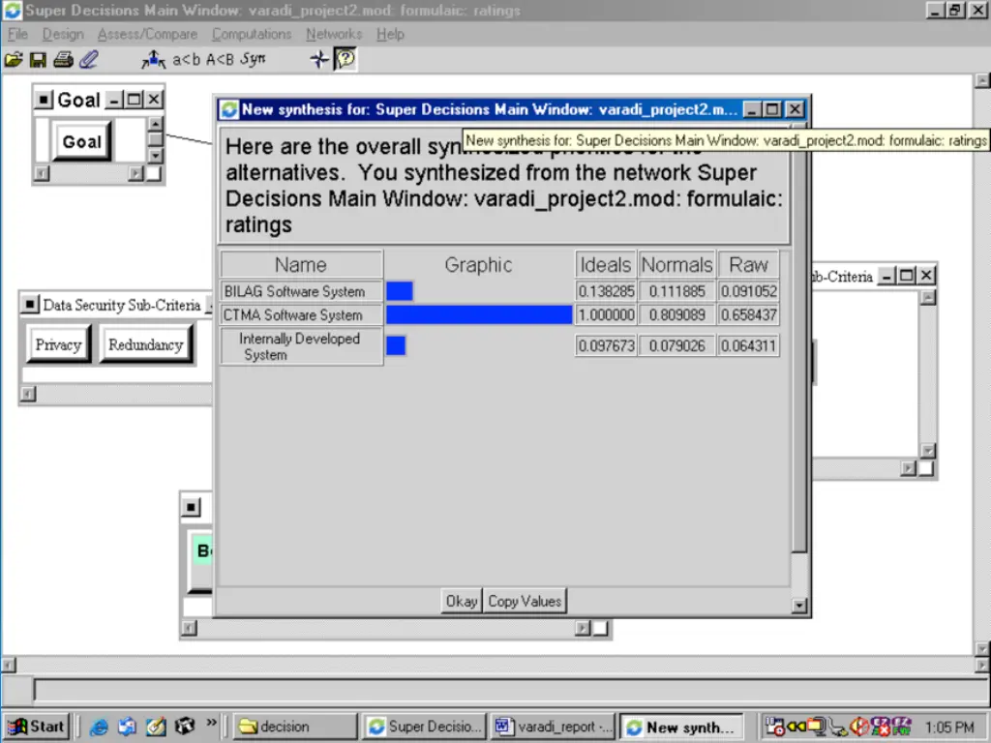Image resolution: width=991 pixels, height=743 pixels.
Task: Click the Goal window horizontal scroll left arrow
Action: (x=42, y=173)
